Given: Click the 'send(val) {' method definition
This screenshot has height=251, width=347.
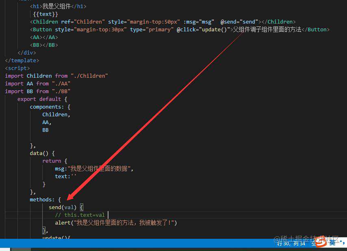Looking at the screenshot, I should pos(66,207).
